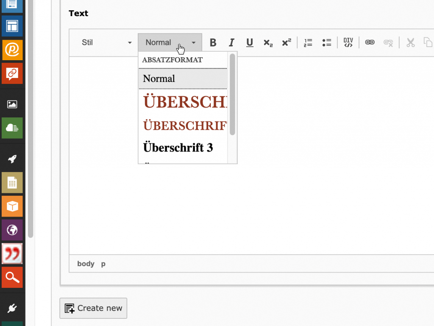Close the Normal paragraph format dropdown
The image size is (434, 326).
170,43
